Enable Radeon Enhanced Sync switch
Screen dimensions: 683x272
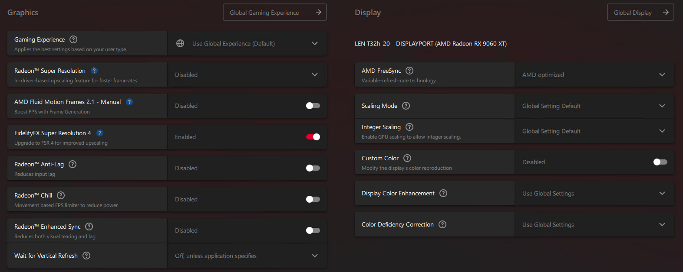tap(313, 230)
